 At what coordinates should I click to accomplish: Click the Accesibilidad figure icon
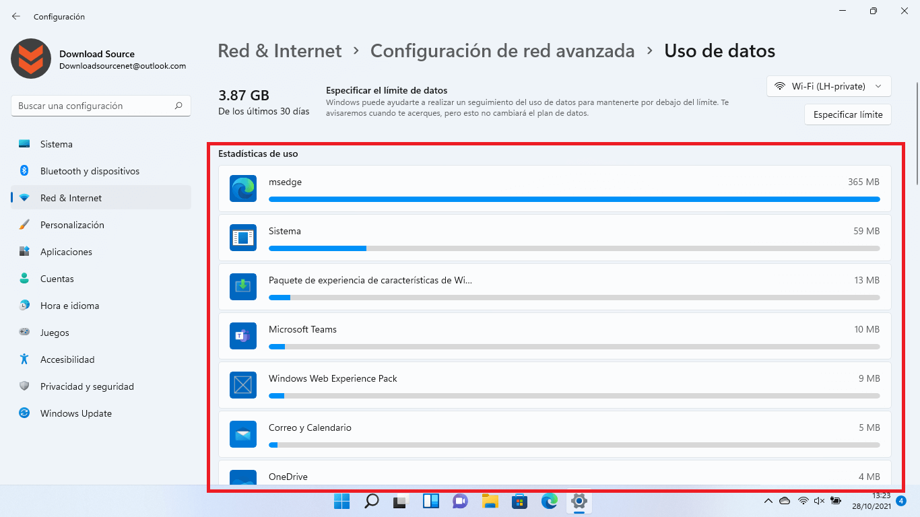pyautogui.click(x=24, y=359)
